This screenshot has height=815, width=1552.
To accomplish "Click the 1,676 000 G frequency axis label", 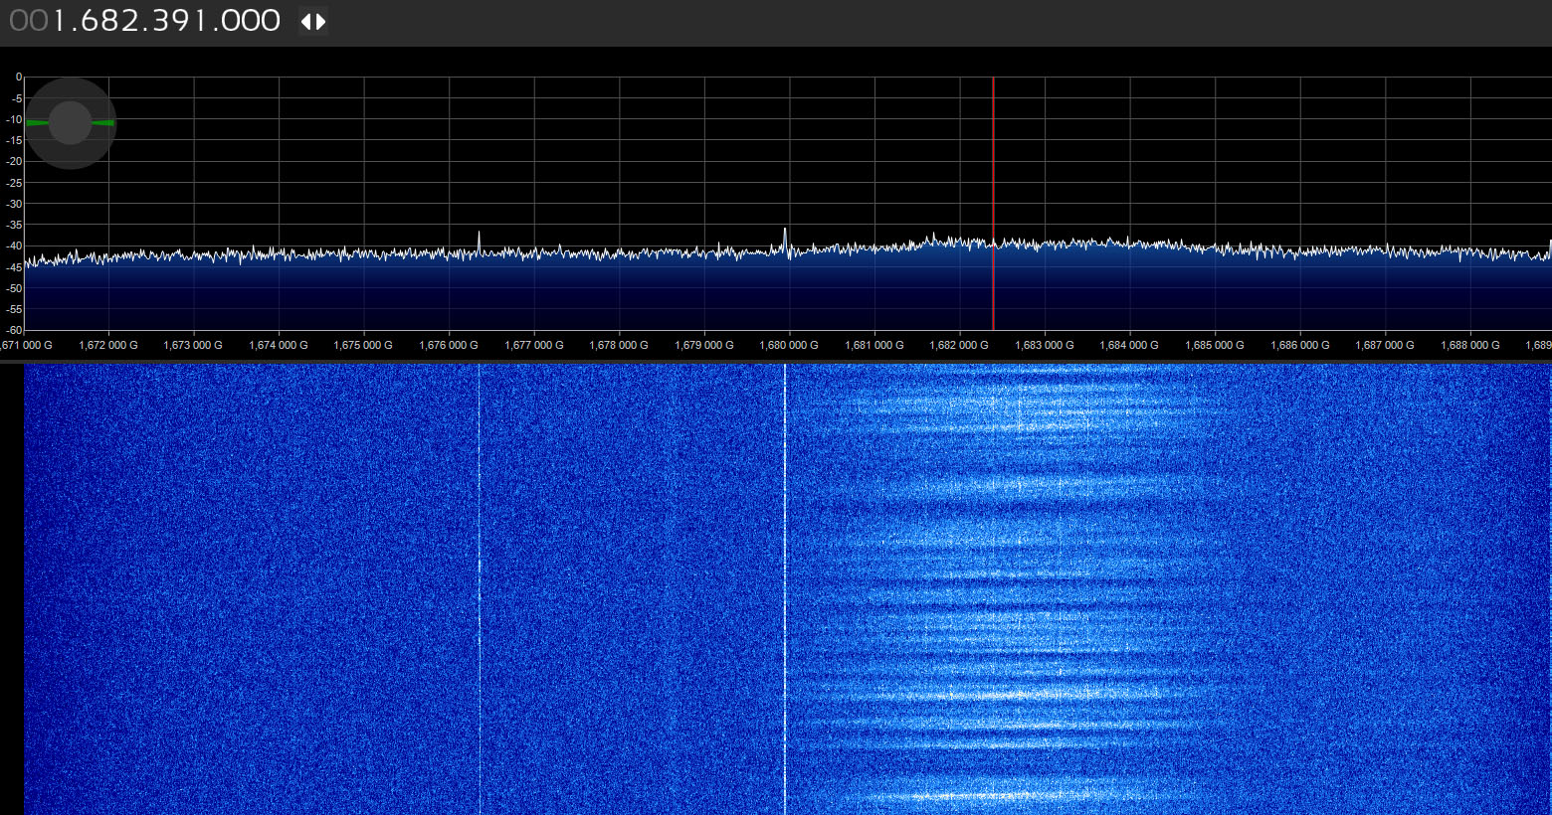I will pyautogui.click(x=449, y=345).
